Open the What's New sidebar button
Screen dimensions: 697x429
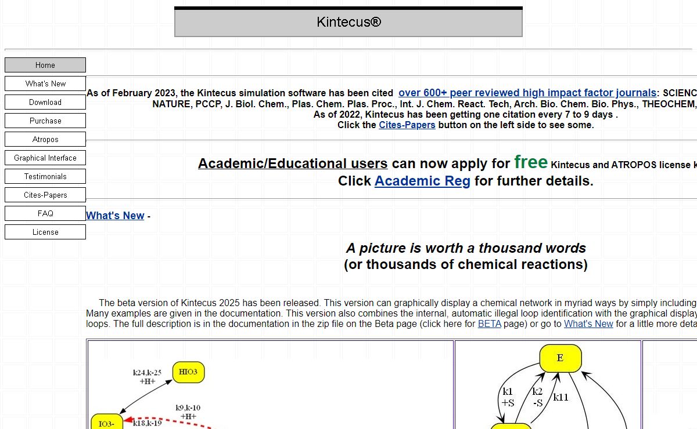45,83
